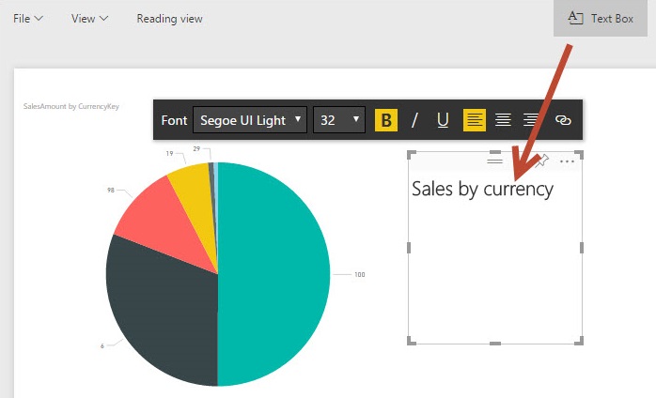The width and height of the screenshot is (656, 398).
Task: Click the text box drag handle grip
Action: [x=494, y=161]
